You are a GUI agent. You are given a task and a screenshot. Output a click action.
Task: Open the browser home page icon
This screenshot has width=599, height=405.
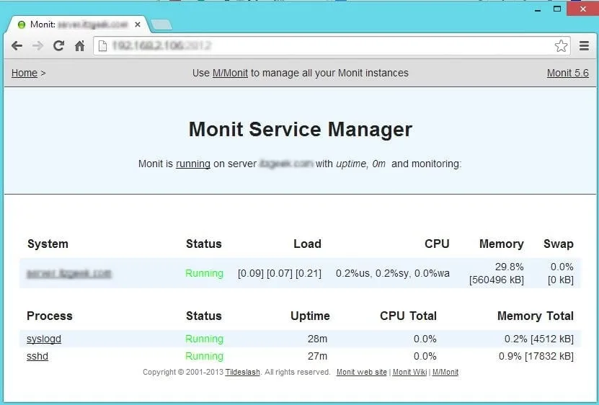click(x=79, y=46)
